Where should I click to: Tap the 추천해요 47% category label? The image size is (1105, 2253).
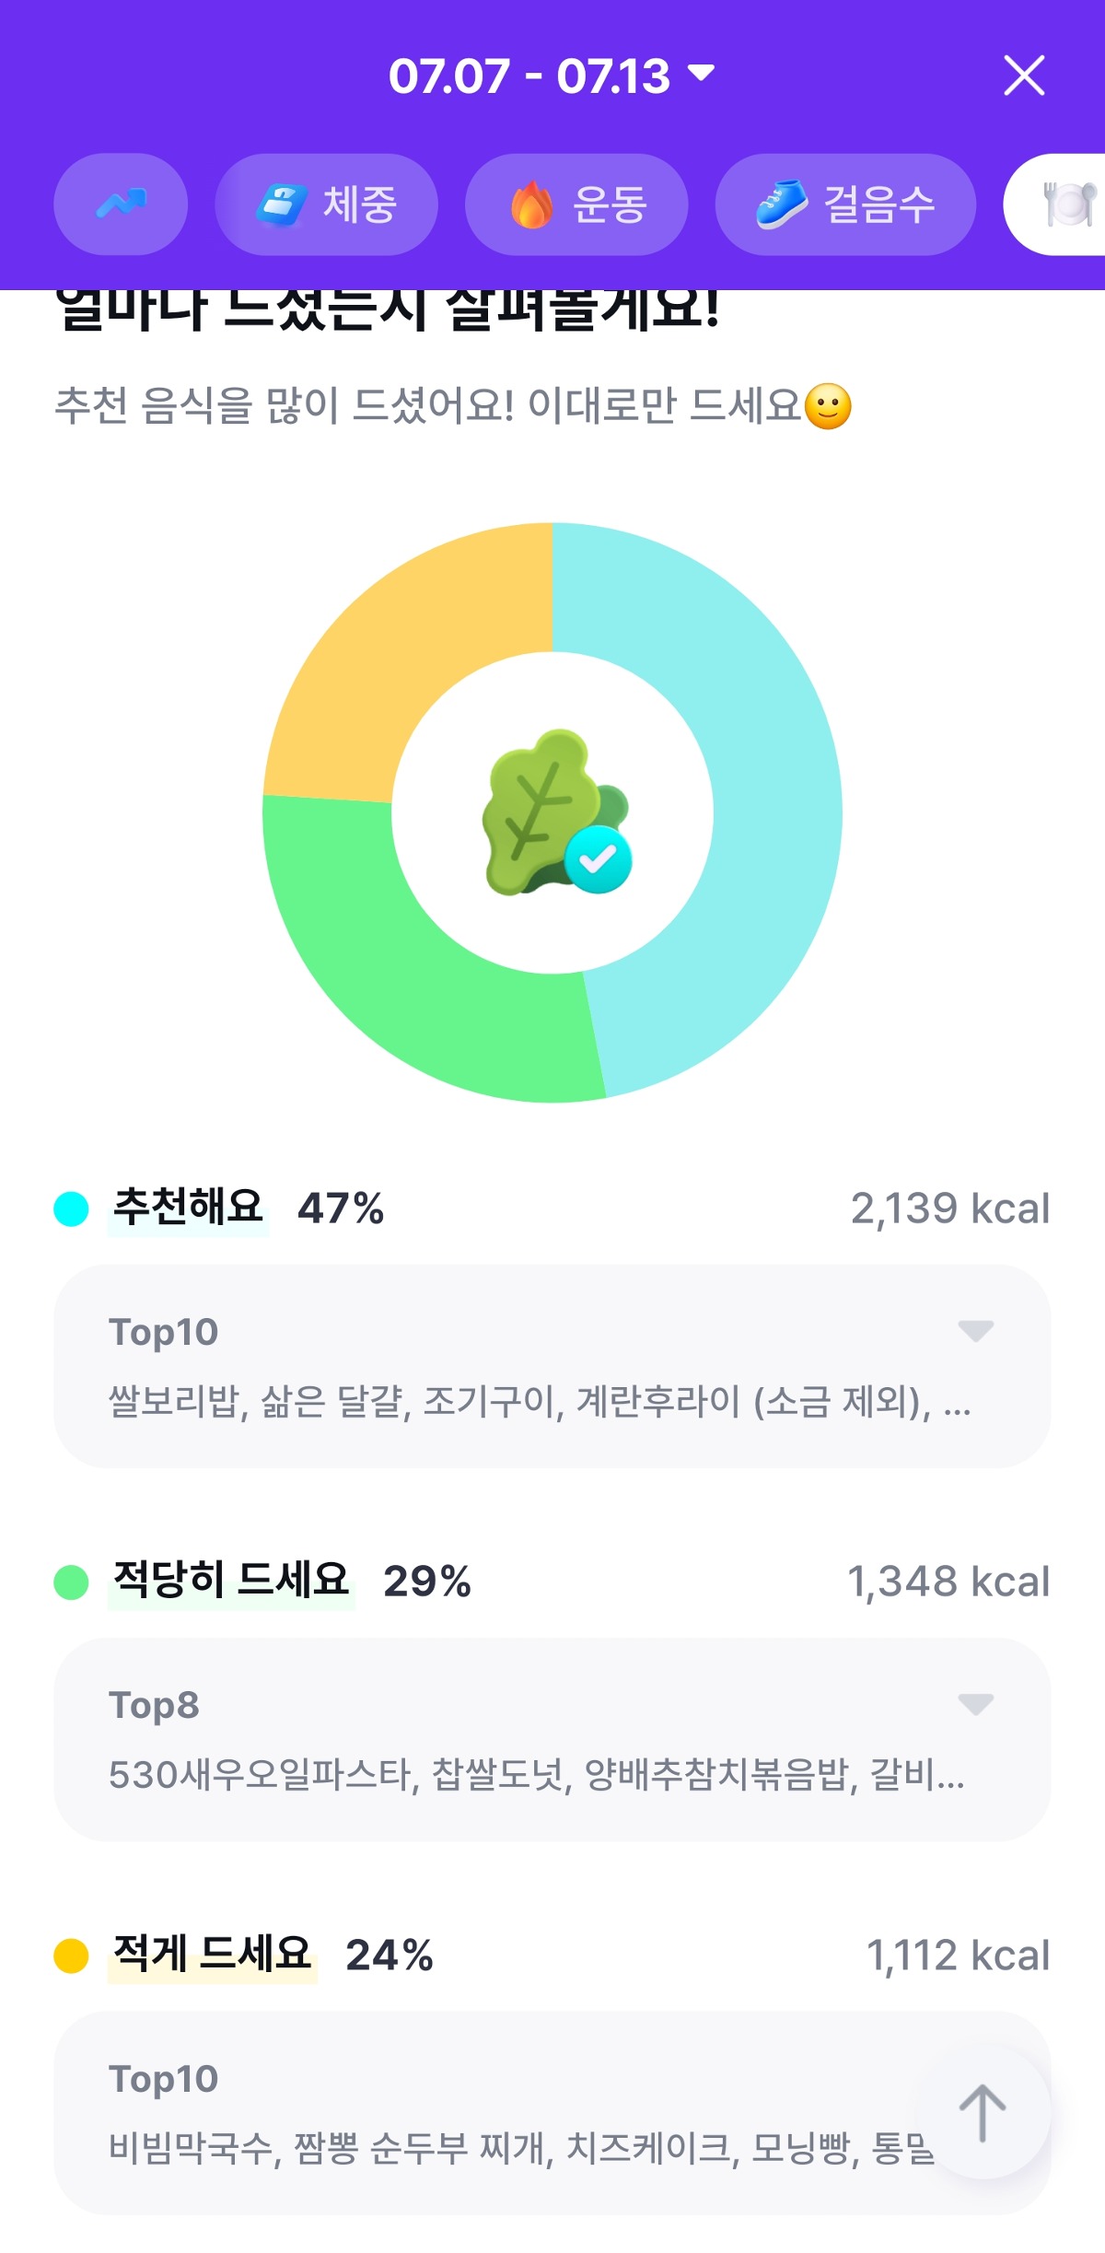[x=248, y=1208]
